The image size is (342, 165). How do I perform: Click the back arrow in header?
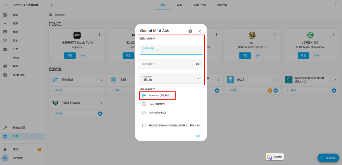(52, 5)
